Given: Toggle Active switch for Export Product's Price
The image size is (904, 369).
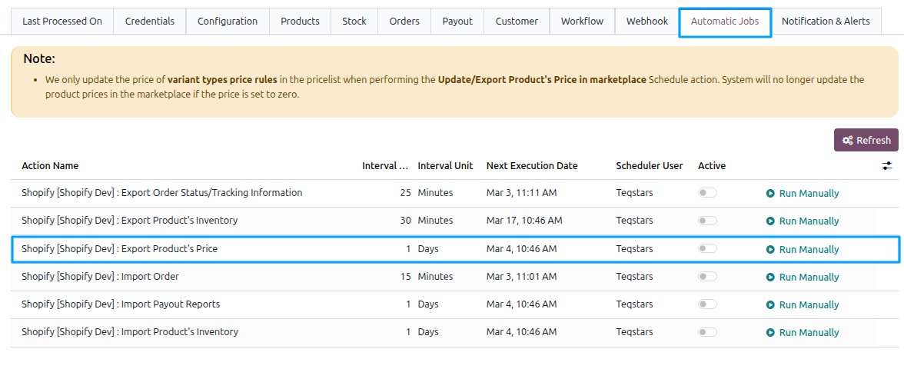Looking at the screenshot, I should (707, 248).
